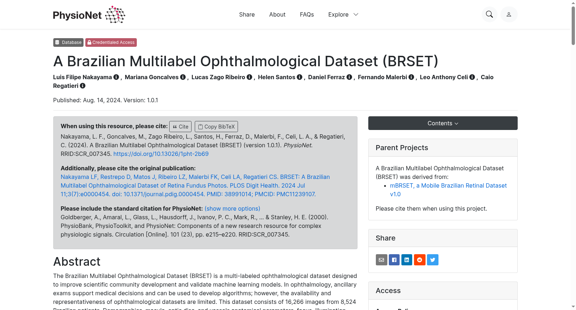This screenshot has width=576, height=310.
Task: Open the search magnifier icon
Action: 490,14
